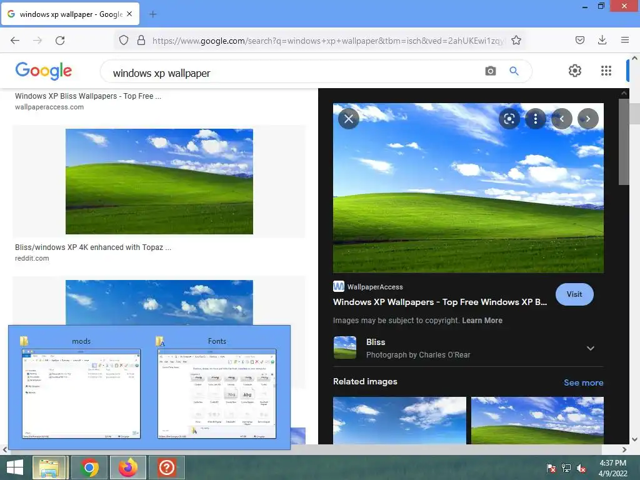
Task: Search by image using camera icon
Action: tap(490, 71)
